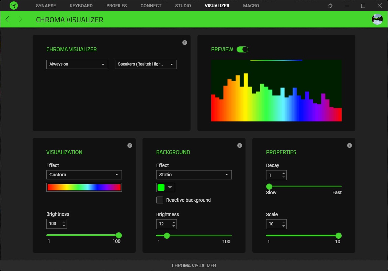
Task: Click the Visualization Brightness value field
Action: click(x=57, y=224)
